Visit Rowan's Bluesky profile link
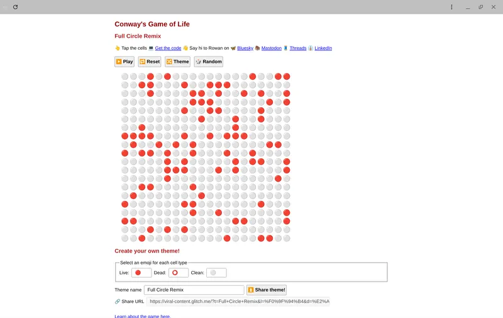 (245, 48)
